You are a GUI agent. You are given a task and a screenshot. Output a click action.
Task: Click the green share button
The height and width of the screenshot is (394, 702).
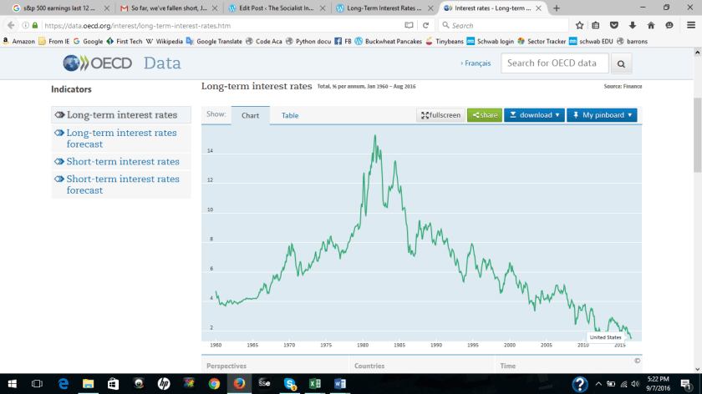(485, 115)
